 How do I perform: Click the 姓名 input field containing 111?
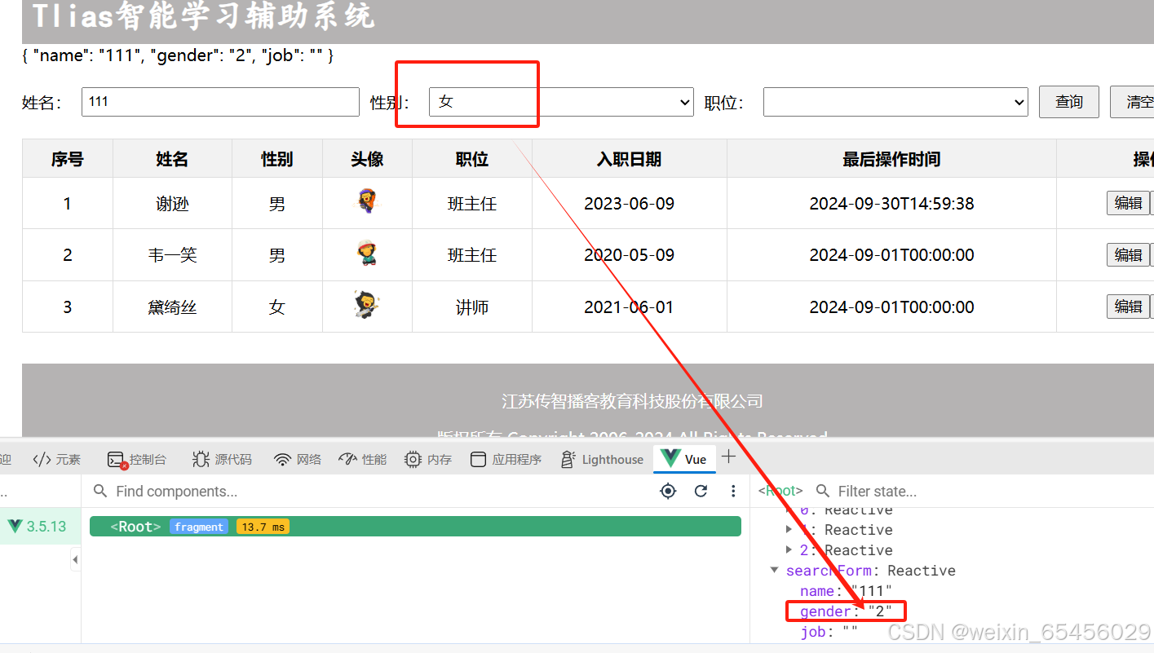[x=220, y=102]
